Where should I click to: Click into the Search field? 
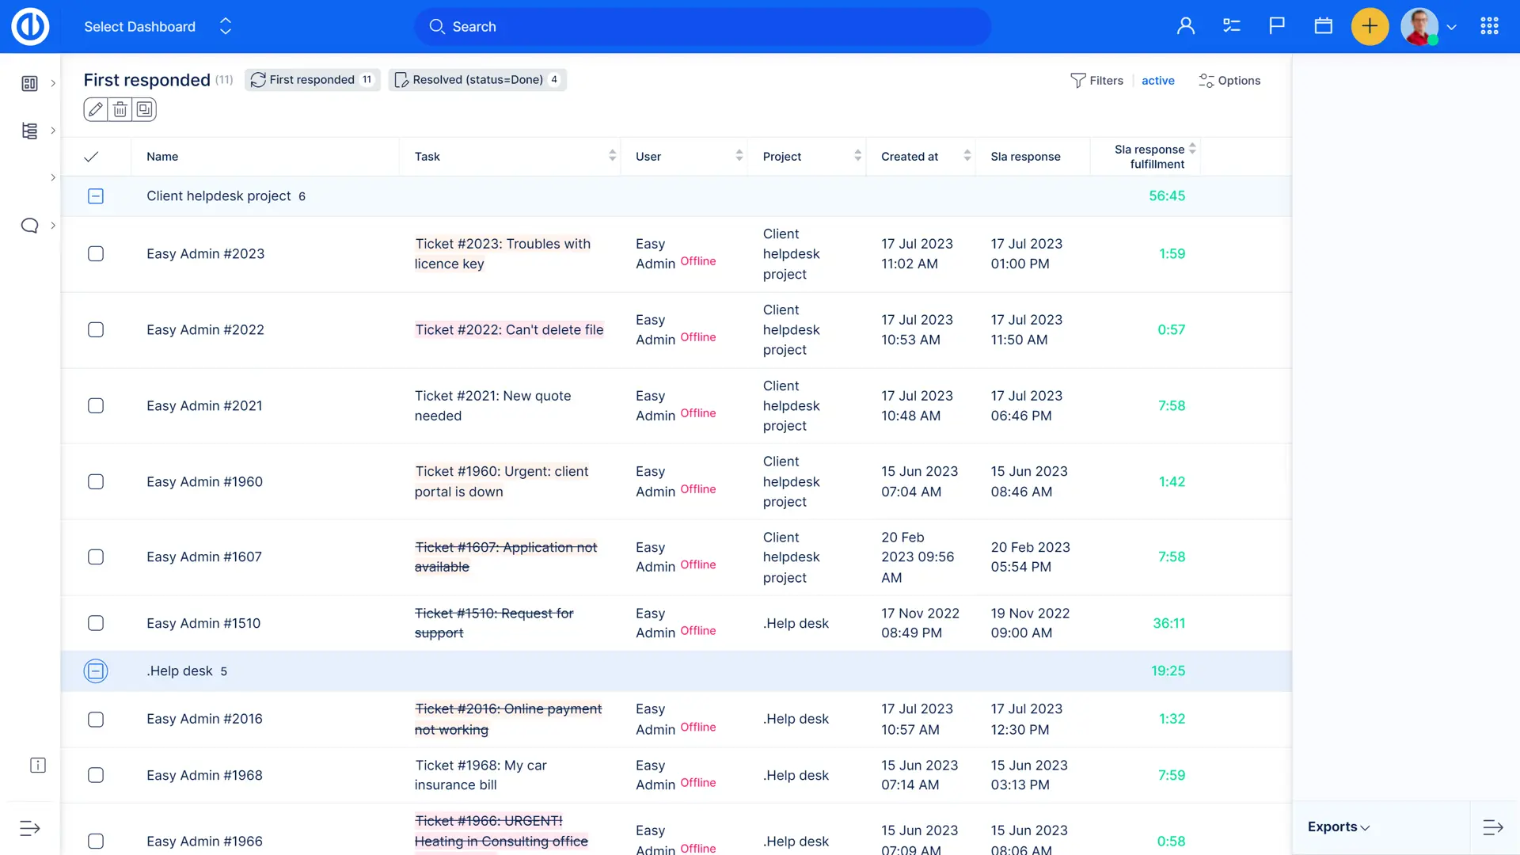(701, 27)
